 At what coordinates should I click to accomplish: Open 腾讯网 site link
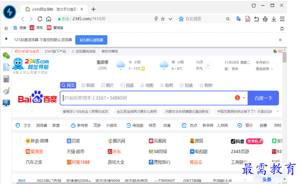pyautogui.click(x=117, y=141)
